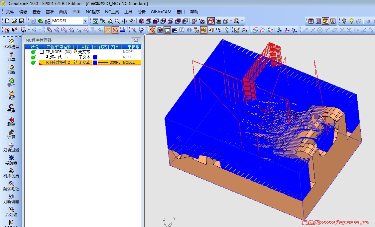
Task: Toggle the highlighted list-view panel button
Action: click(167, 30)
